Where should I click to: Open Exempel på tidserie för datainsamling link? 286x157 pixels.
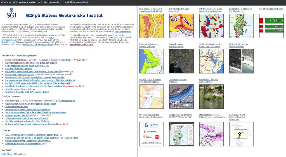pos(23,144)
